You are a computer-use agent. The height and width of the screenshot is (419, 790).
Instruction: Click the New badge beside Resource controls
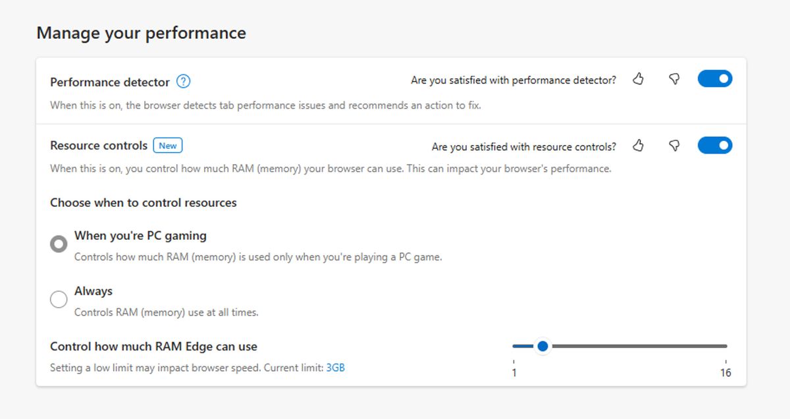point(168,146)
